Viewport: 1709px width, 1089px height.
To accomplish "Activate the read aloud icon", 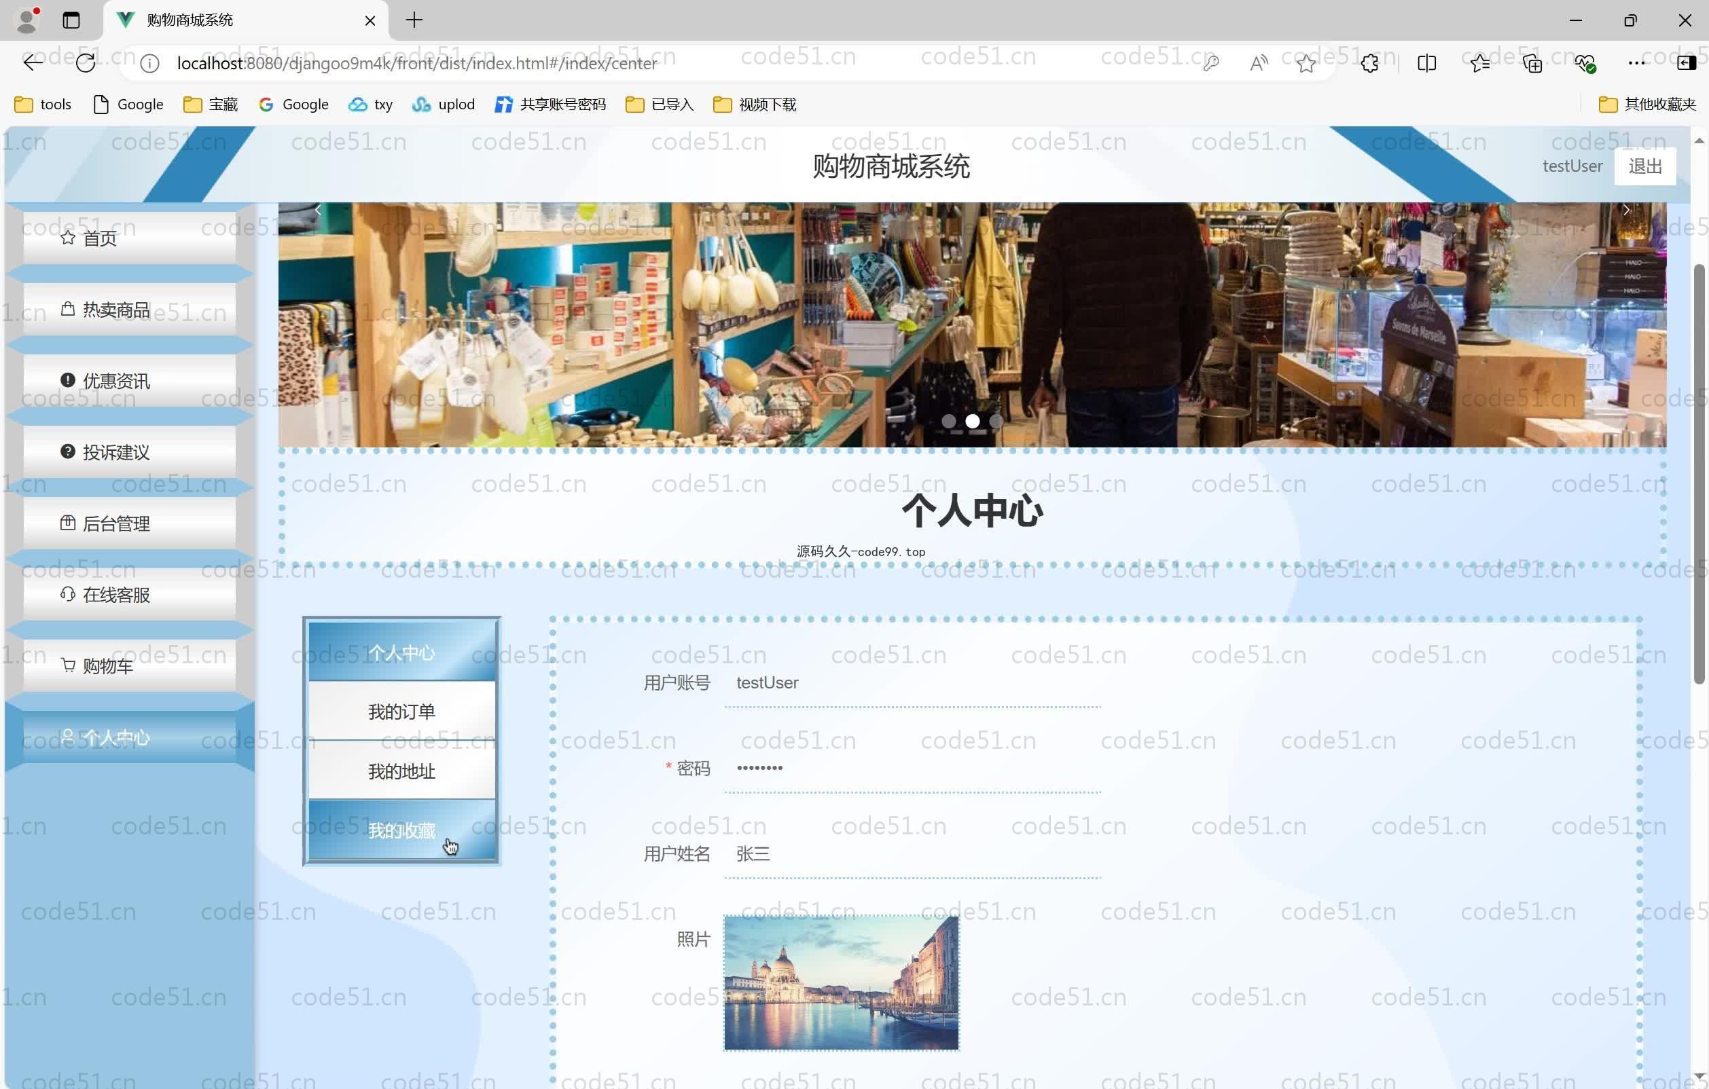I will click(1259, 64).
